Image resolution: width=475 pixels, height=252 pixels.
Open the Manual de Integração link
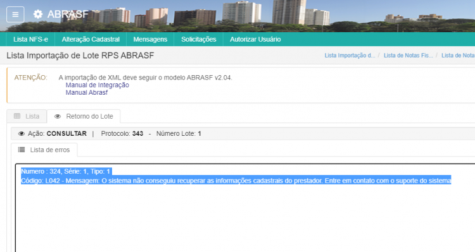pos(98,85)
